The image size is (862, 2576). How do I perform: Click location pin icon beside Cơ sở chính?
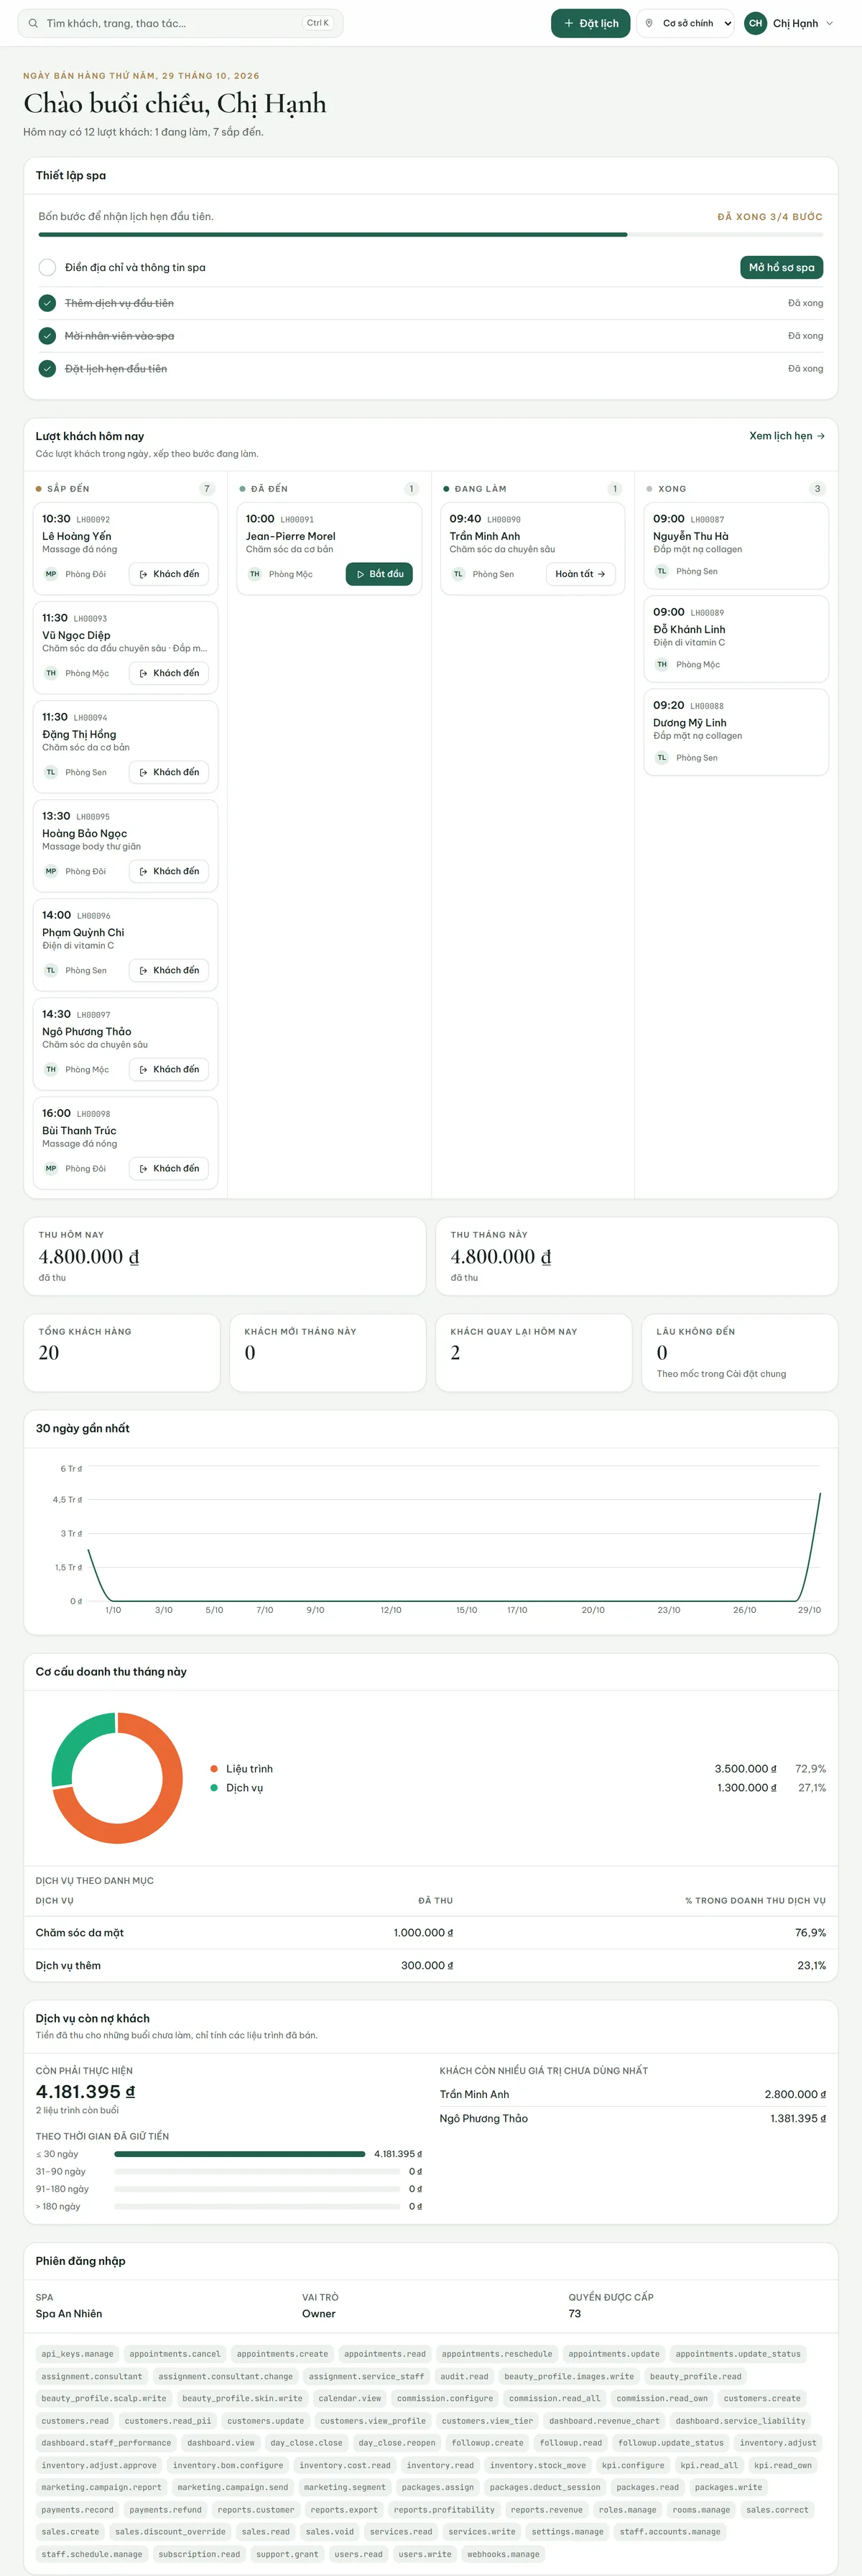(649, 23)
